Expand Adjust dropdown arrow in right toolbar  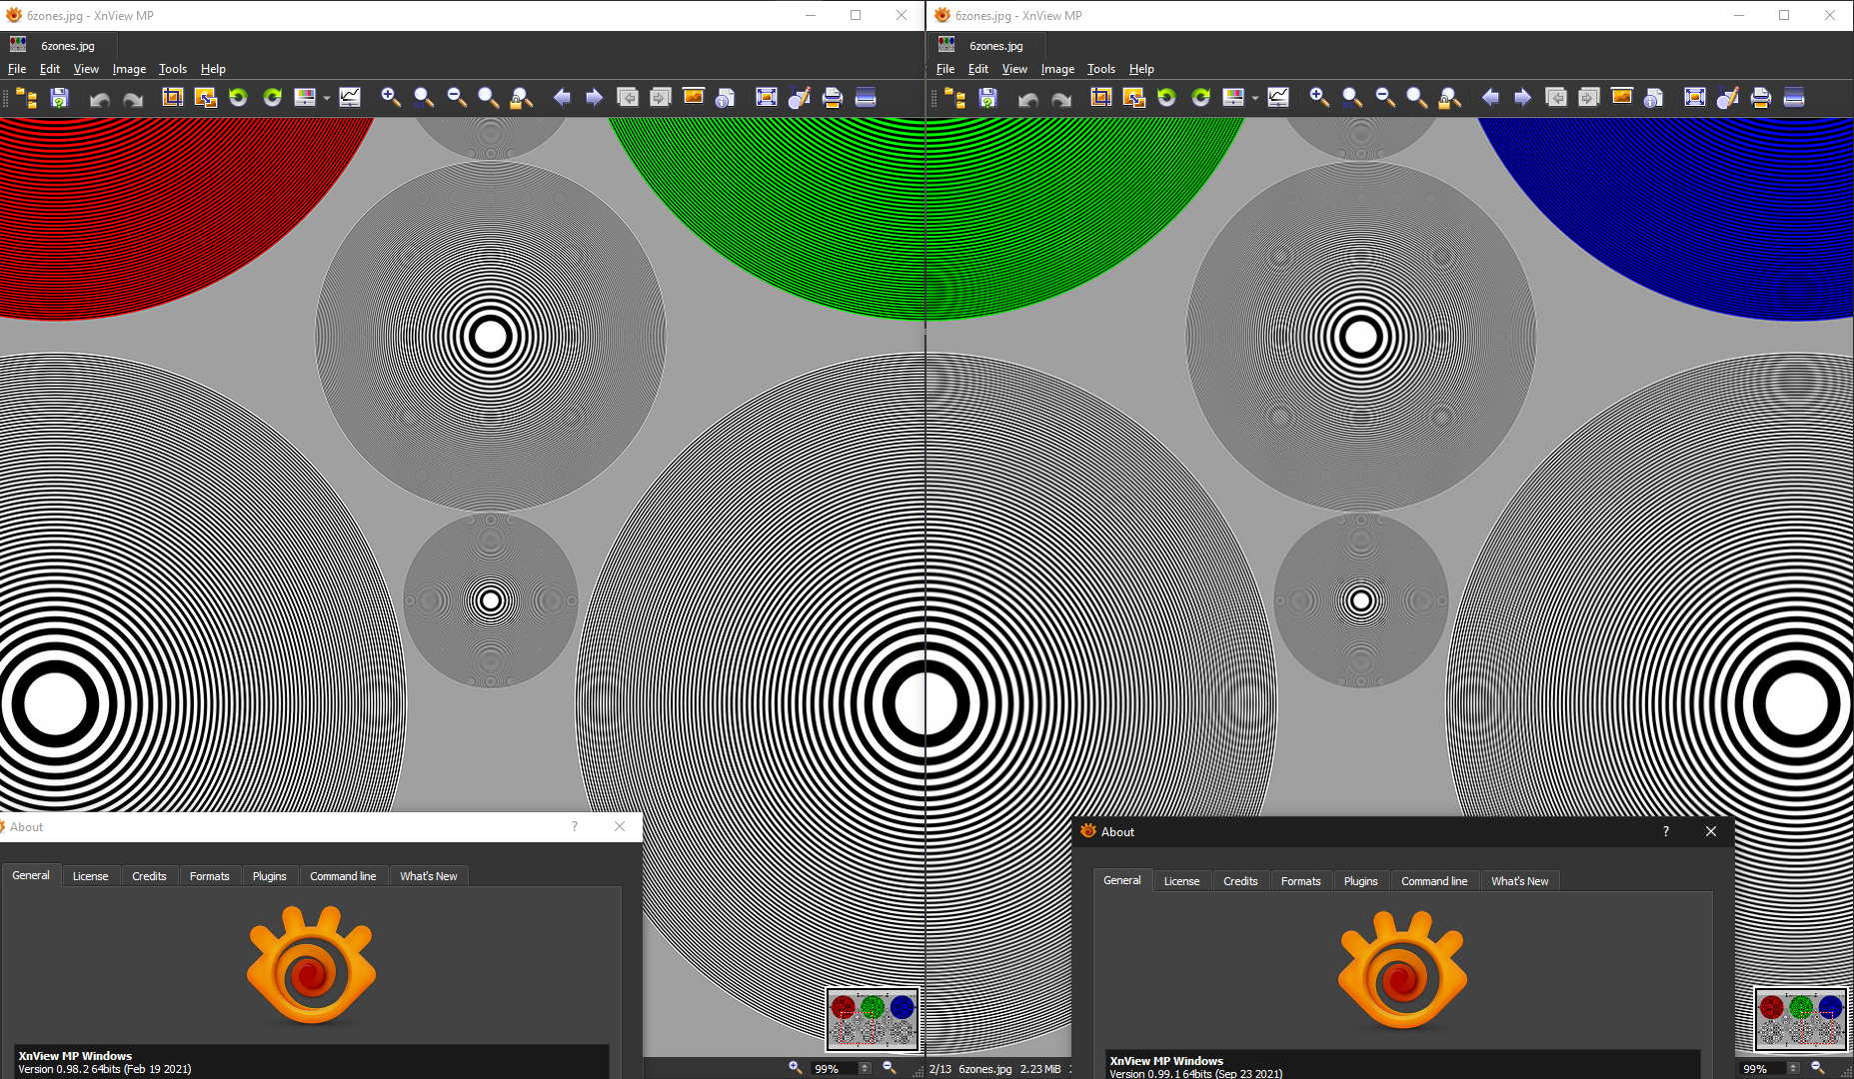click(1255, 98)
